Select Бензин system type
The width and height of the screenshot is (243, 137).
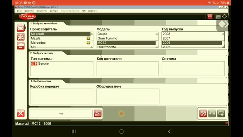[x=62, y=64]
